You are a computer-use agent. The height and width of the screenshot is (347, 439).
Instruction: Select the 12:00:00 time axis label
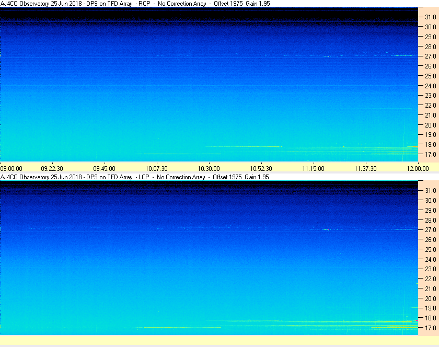[418, 169]
